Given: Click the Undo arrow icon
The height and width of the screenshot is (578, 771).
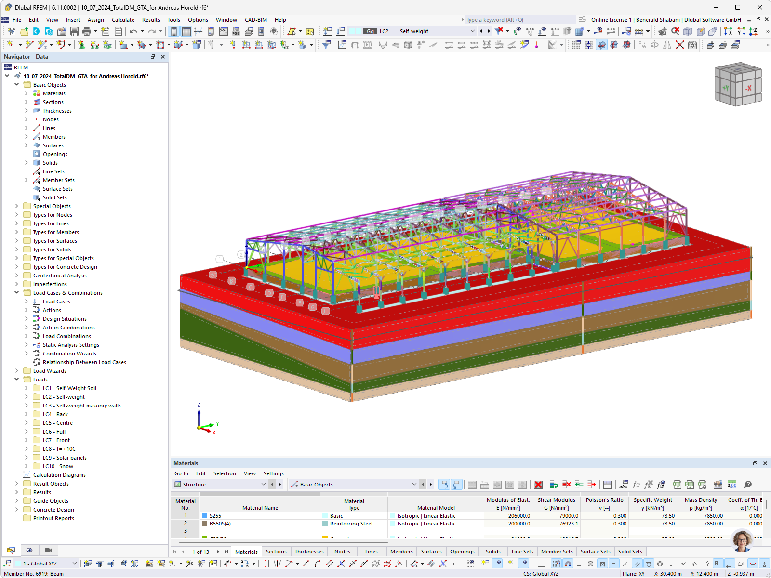Looking at the screenshot, I should click(x=133, y=31).
